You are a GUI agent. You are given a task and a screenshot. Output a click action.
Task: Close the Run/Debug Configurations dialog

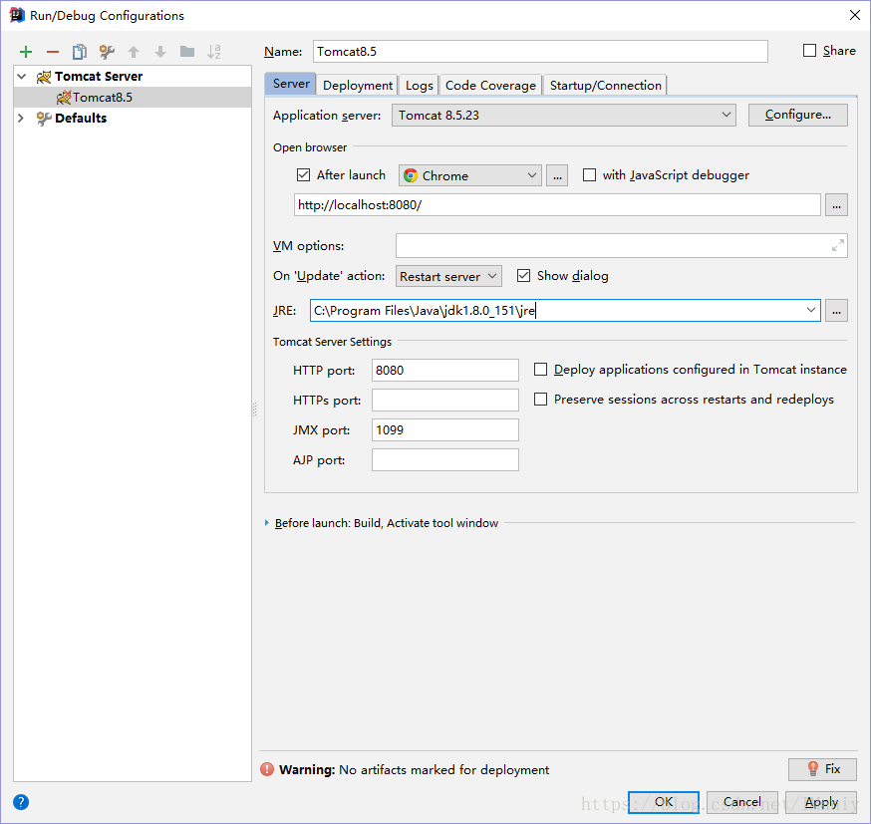[x=855, y=15]
